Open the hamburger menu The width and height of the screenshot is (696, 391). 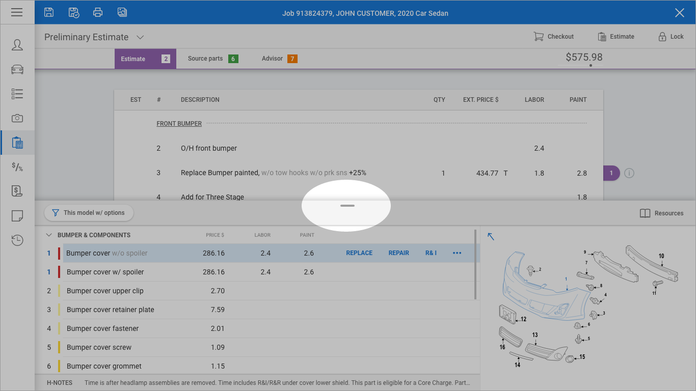(17, 12)
